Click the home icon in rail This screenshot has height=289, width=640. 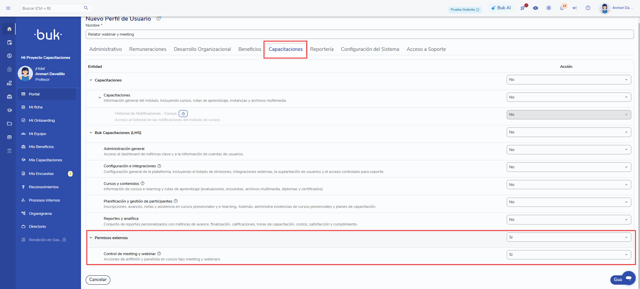[9, 29]
